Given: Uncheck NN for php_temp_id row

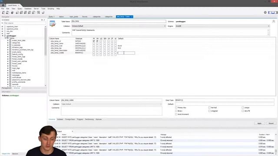Looking at the screenshot, I should 97,41.
